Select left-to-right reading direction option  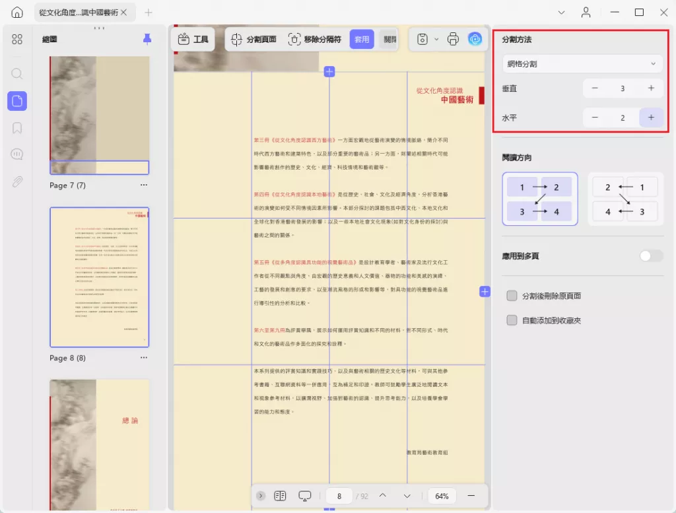pyautogui.click(x=540, y=199)
